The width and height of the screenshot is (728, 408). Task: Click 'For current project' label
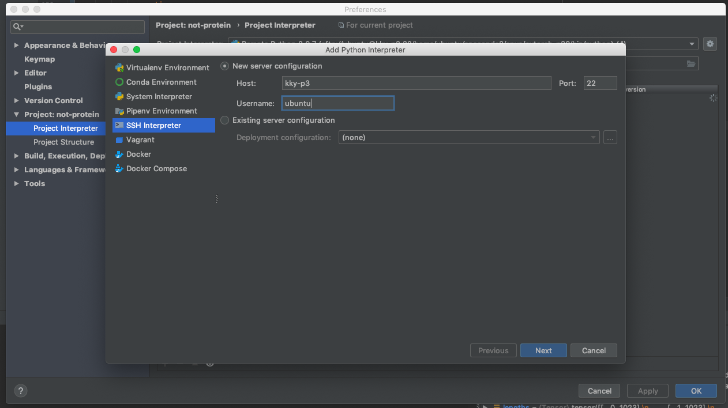376,25
